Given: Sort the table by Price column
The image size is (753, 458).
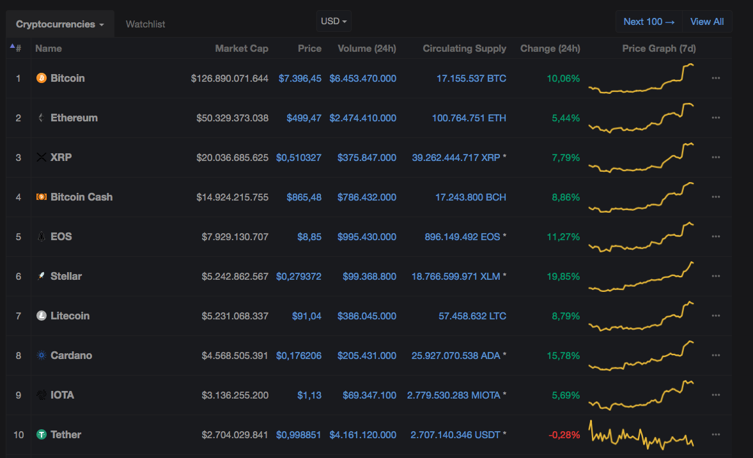Looking at the screenshot, I should (309, 49).
